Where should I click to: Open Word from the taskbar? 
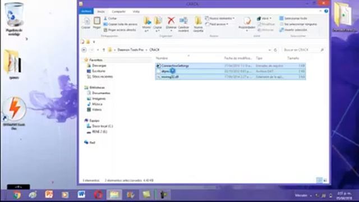coord(81,195)
